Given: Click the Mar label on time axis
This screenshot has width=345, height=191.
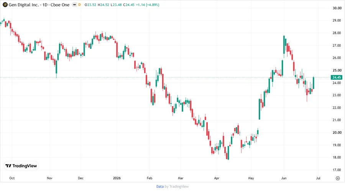Looking at the screenshot, I should point(181,178).
